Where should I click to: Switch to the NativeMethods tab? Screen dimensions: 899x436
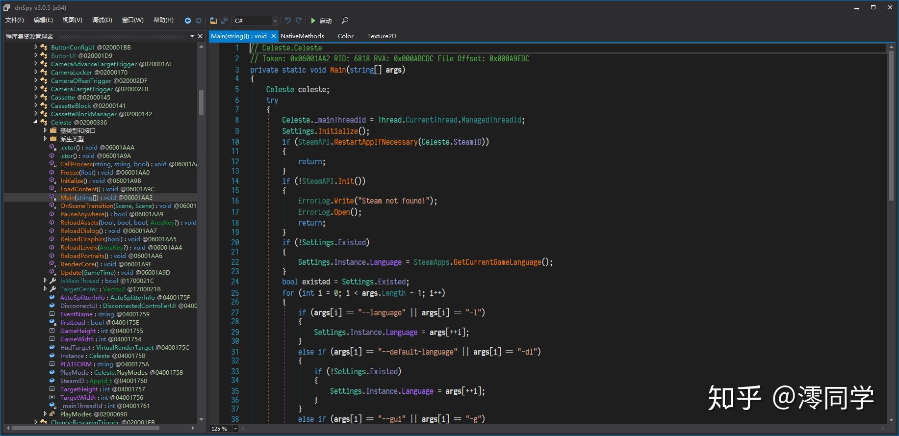point(302,36)
